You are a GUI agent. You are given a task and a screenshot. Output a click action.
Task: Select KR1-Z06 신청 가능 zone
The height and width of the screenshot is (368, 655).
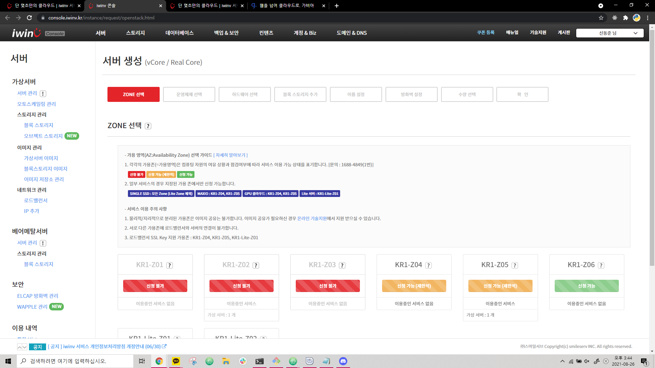coord(586,286)
